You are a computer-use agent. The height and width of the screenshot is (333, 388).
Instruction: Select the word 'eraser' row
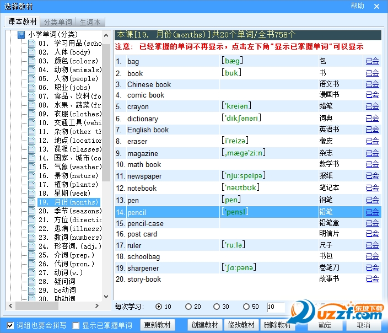[248, 141]
